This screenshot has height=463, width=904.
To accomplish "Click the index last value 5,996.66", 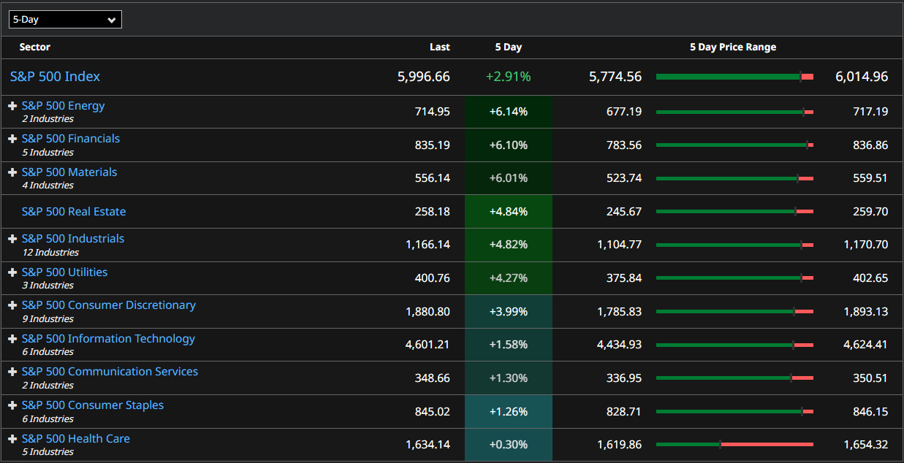I will pyautogui.click(x=423, y=77).
